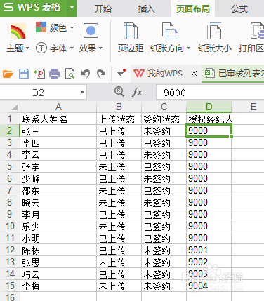This screenshot has height=301, width=264.
Task: Expand the 主题 dropdown arrow
Action: (x=27, y=48)
